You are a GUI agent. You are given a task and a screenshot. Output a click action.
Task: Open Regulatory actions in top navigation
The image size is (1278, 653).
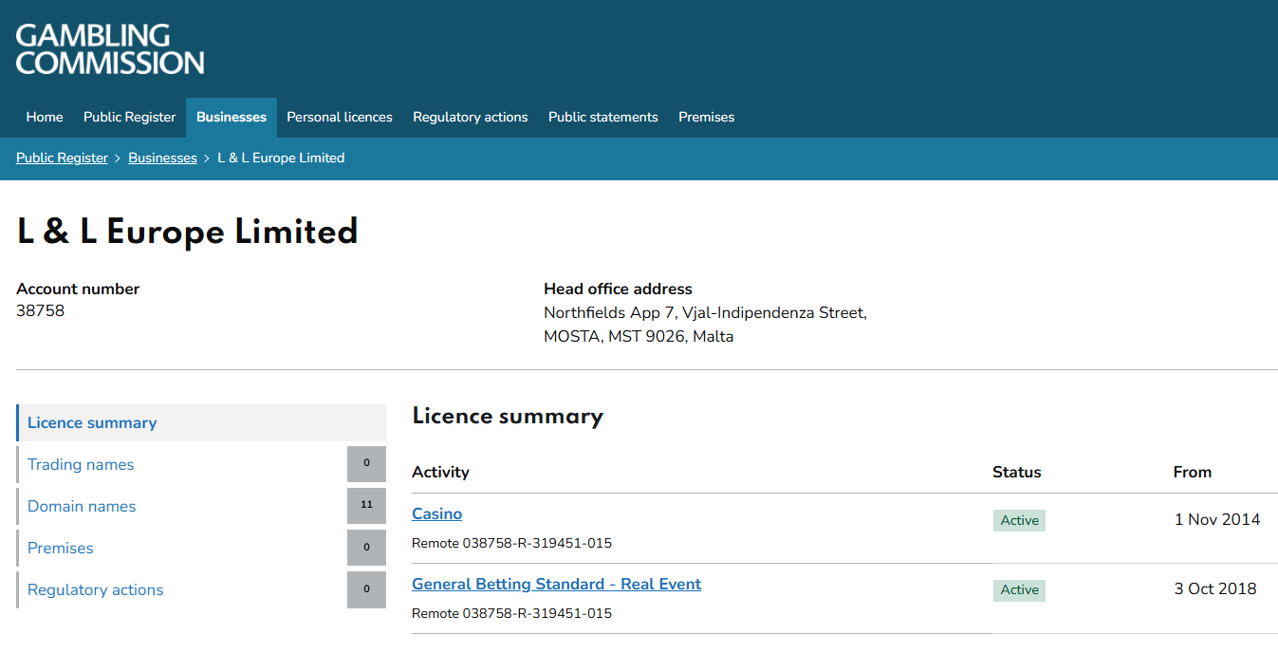click(471, 117)
